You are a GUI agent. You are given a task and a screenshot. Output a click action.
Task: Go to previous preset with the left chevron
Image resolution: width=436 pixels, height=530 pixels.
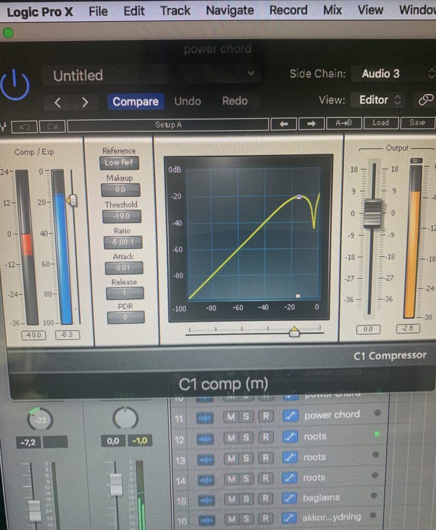(x=58, y=102)
